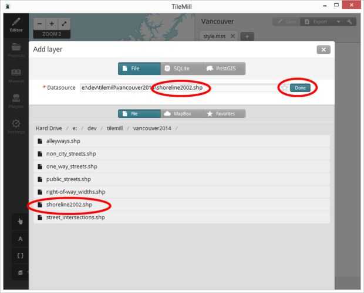Click the TileMill app icon in title bar
364x293 pixels.
click(8, 6)
